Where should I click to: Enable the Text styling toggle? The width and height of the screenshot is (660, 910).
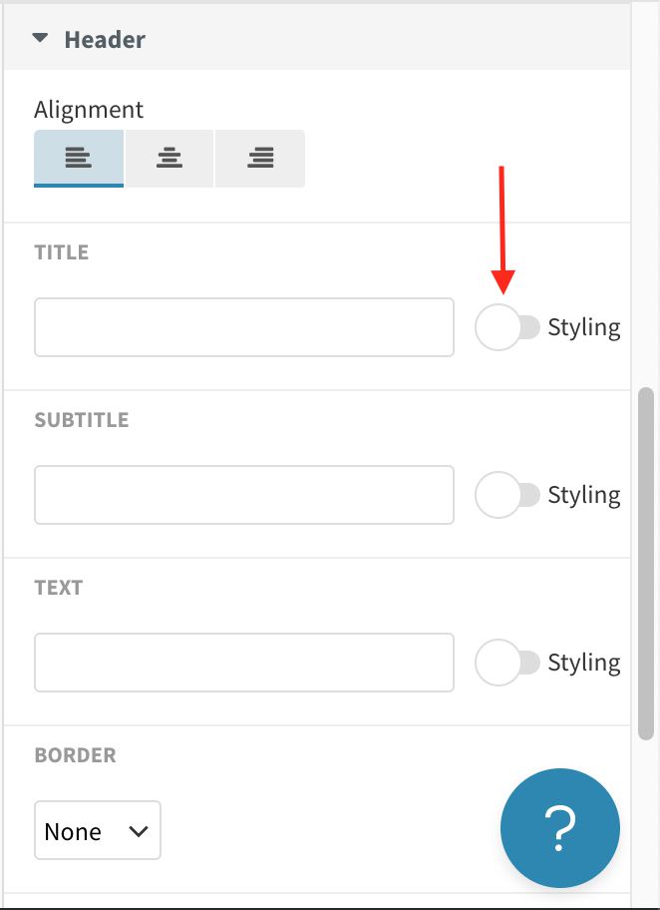[507, 663]
